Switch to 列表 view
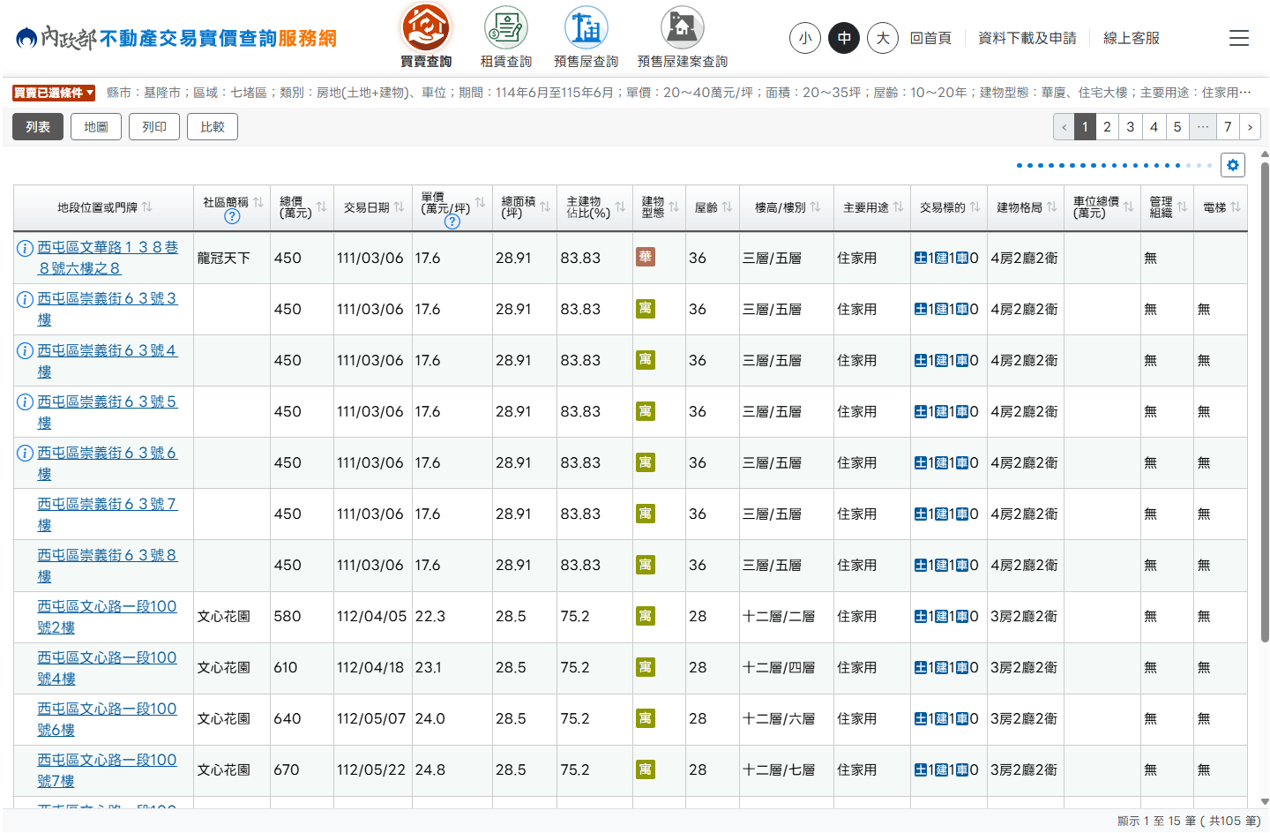Image resolution: width=1270 pixels, height=833 pixels. click(x=38, y=127)
